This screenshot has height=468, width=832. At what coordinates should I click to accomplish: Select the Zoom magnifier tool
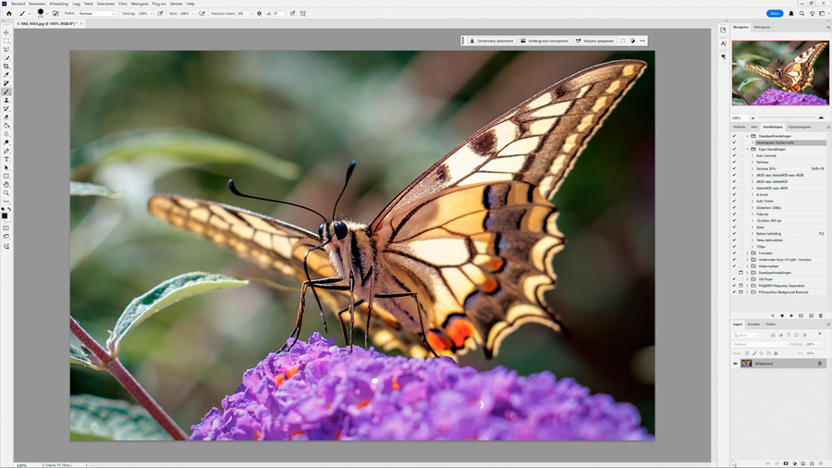tap(6, 192)
